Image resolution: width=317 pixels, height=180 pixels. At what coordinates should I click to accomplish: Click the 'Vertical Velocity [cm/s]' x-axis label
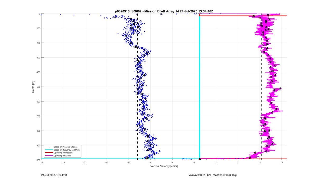click(164, 166)
